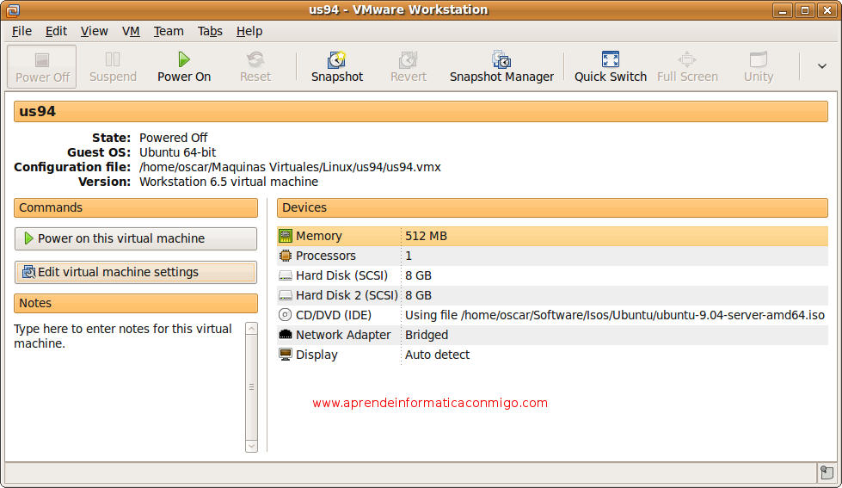Click the Suspend toolbar icon

(x=113, y=59)
